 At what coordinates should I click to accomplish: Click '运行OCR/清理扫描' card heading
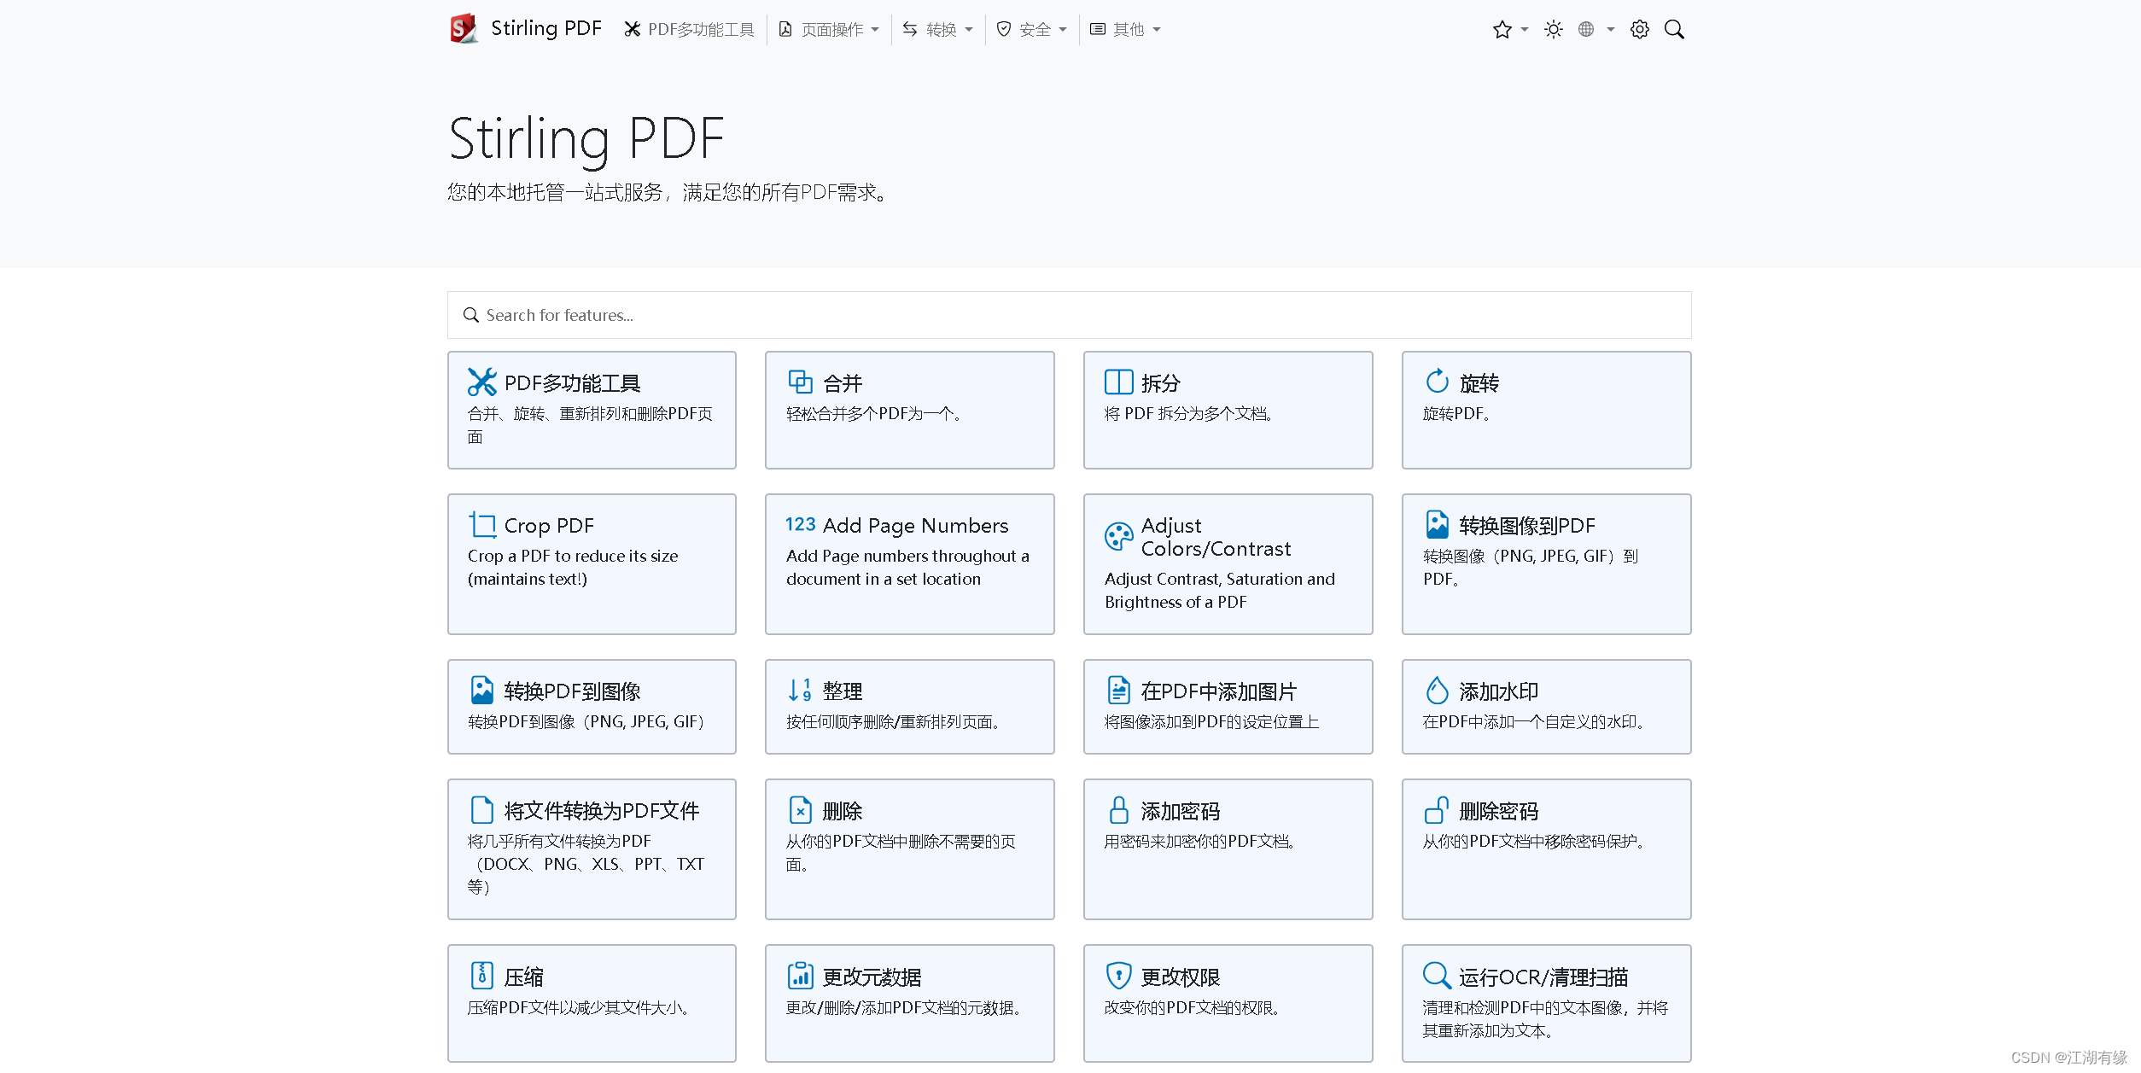click(x=1544, y=977)
